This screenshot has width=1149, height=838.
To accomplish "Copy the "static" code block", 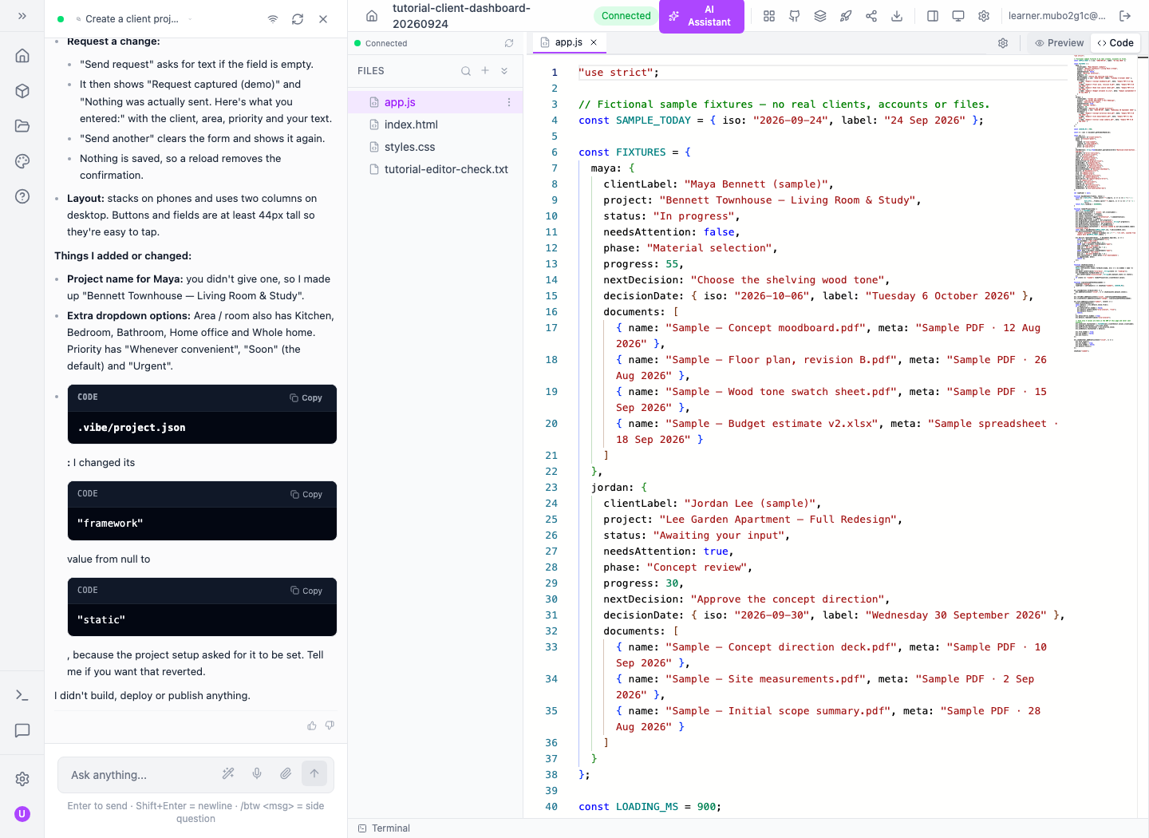I will 306,591.
